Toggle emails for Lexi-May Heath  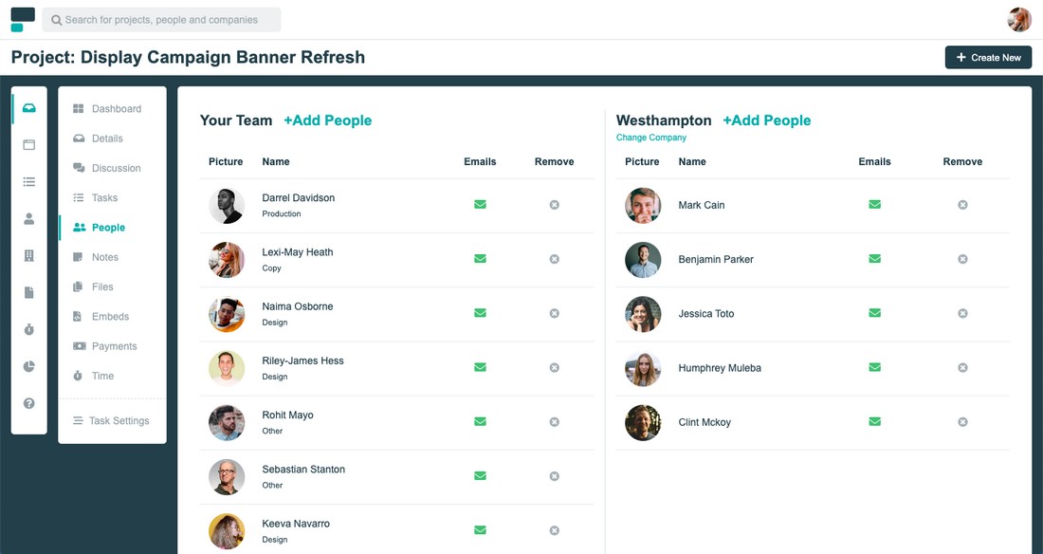point(481,259)
